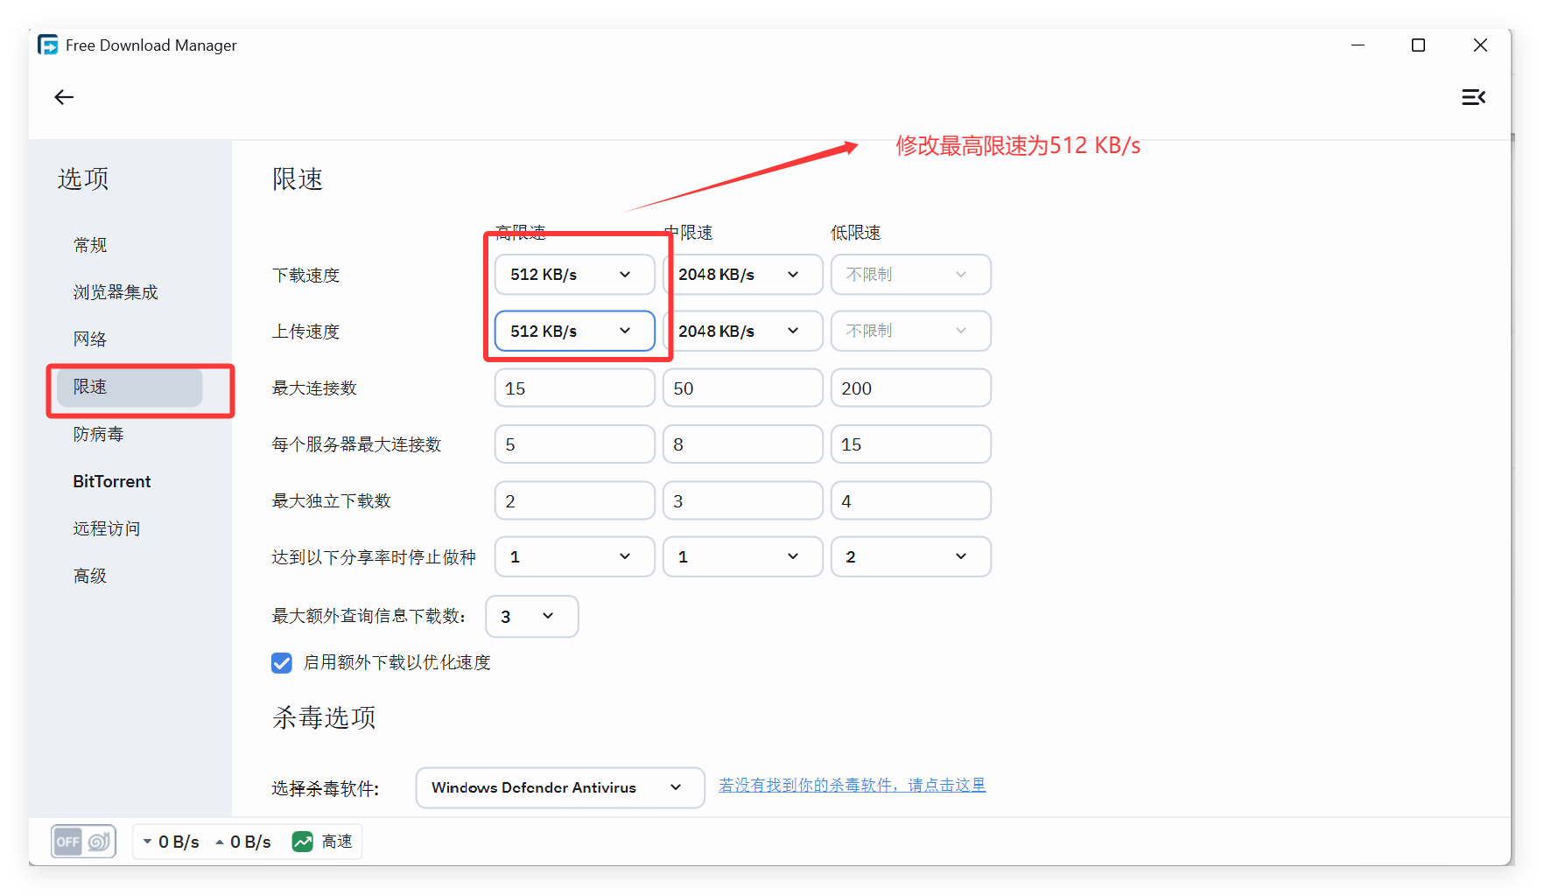The width and height of the screenshot is (1544, 895).
Task: Minimize the Free Download Manager window
Action: pos(1358,45)
